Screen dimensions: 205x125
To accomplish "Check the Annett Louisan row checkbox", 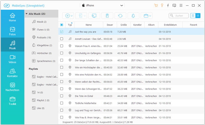I will tap(61, 39).
